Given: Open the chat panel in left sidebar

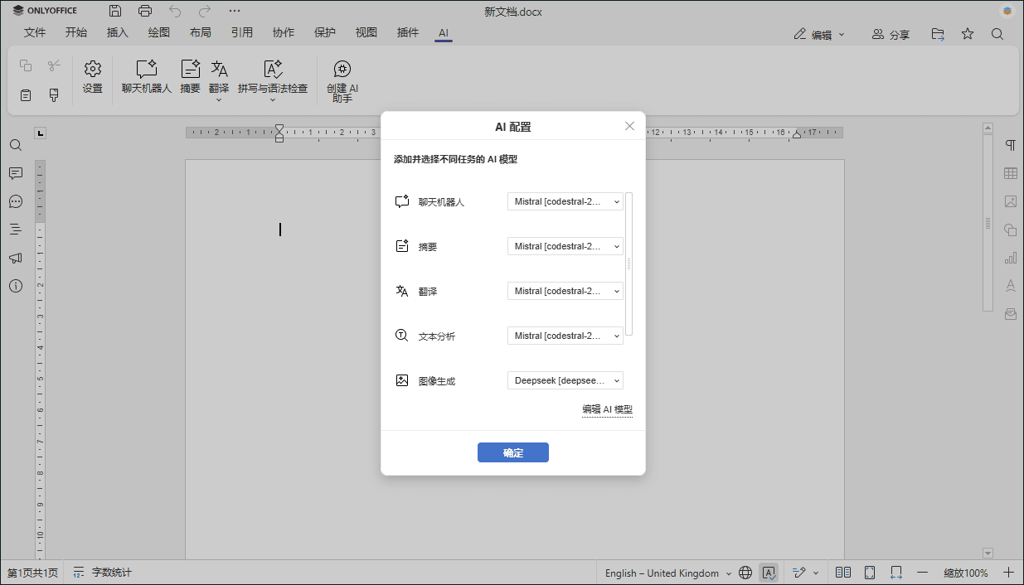Looking at the screenshot, I should click(x=16, y=201).
